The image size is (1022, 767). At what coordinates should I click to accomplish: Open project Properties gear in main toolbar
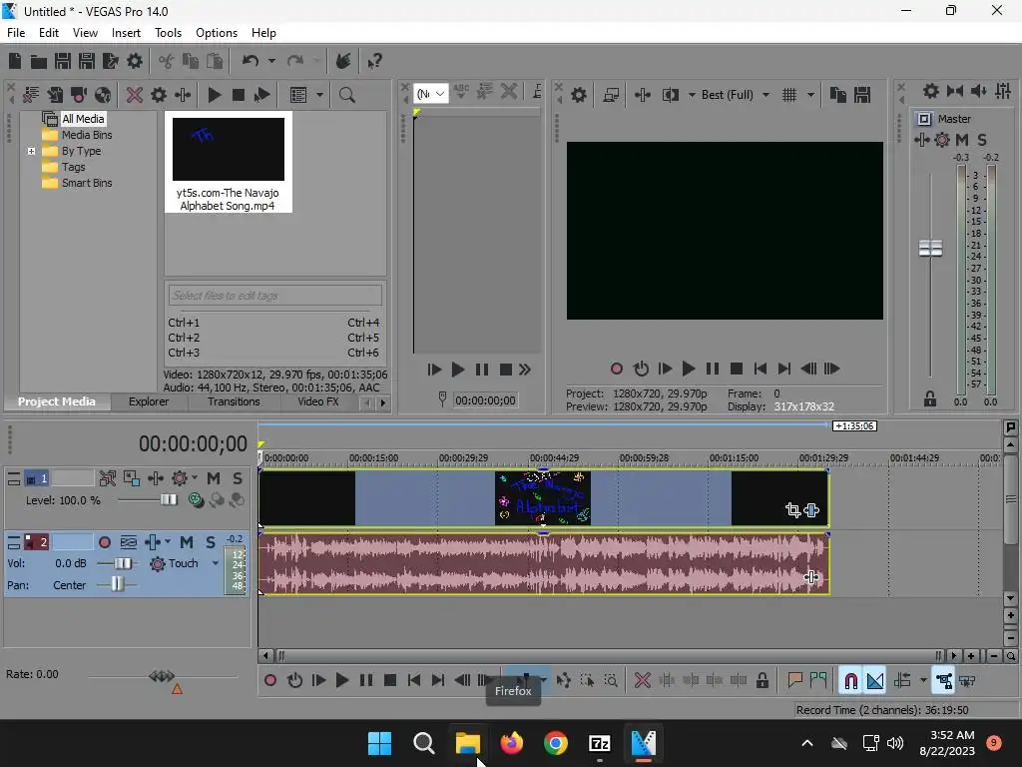[x=135, y=61]
